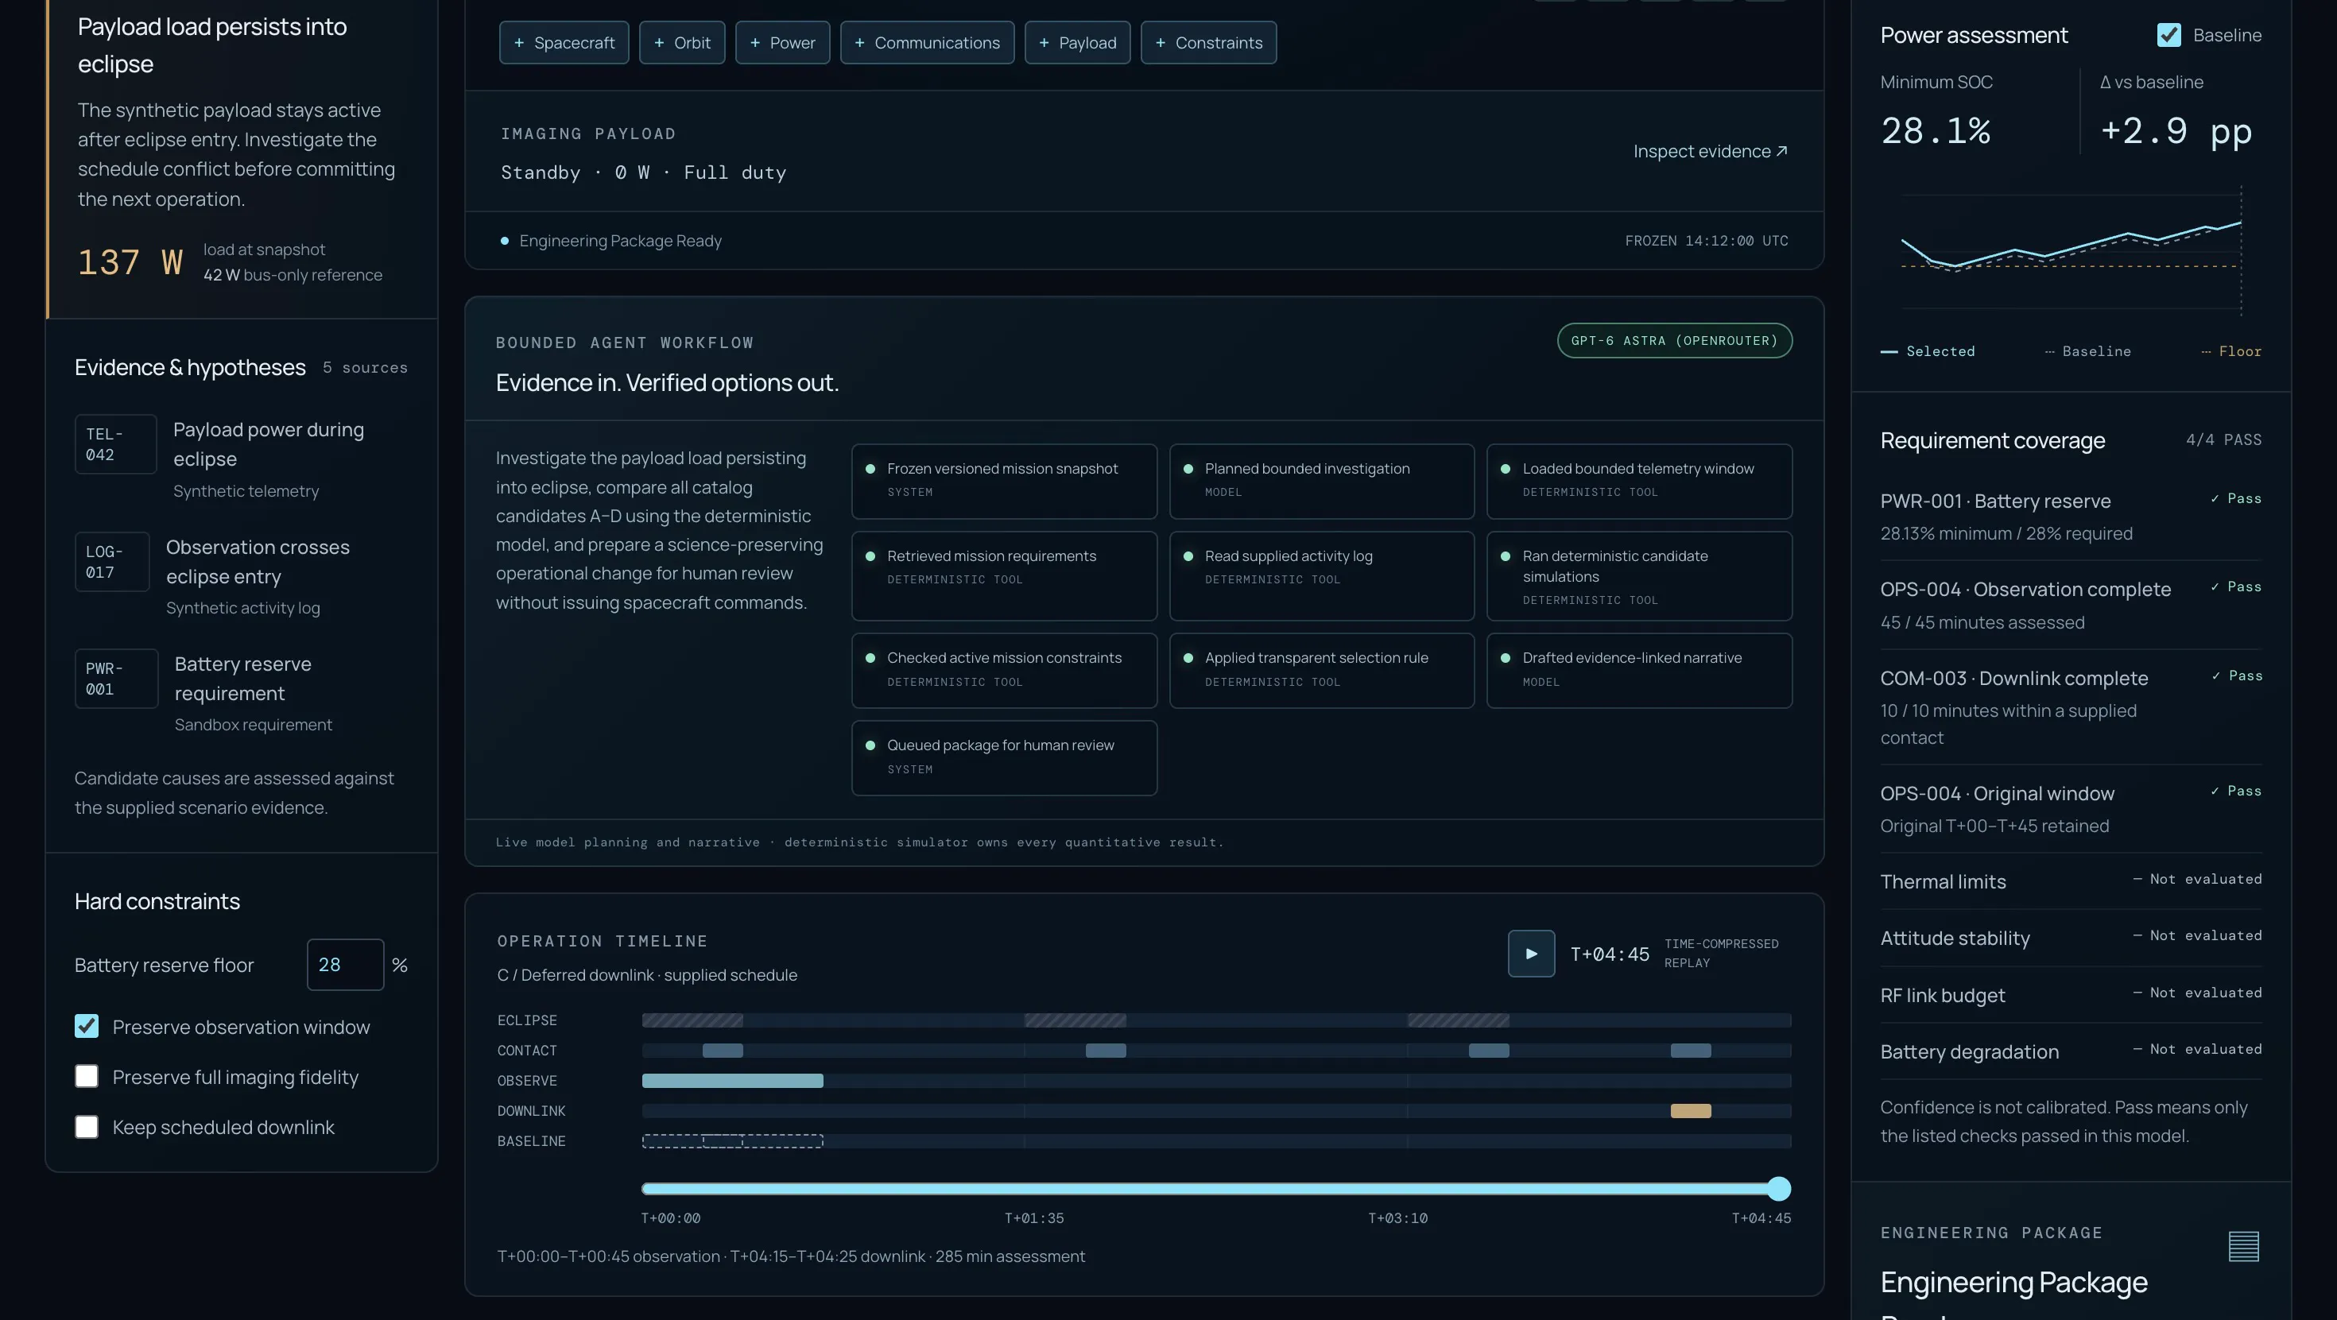The height and width of the screenshot is (1320, 2337).
Task: Click the first eclipse hatched block on ECLIPSE track
Action: 692,1020
